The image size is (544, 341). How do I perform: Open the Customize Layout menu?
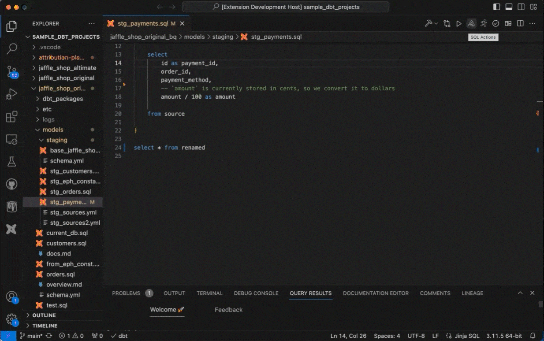coord(533,7)
